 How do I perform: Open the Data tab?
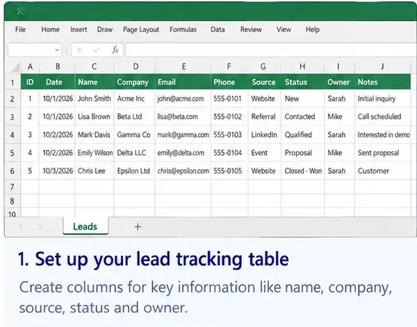(x=218, y=29)
